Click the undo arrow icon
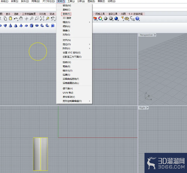The width and height of the screenshot is (187, 173). 16,19
